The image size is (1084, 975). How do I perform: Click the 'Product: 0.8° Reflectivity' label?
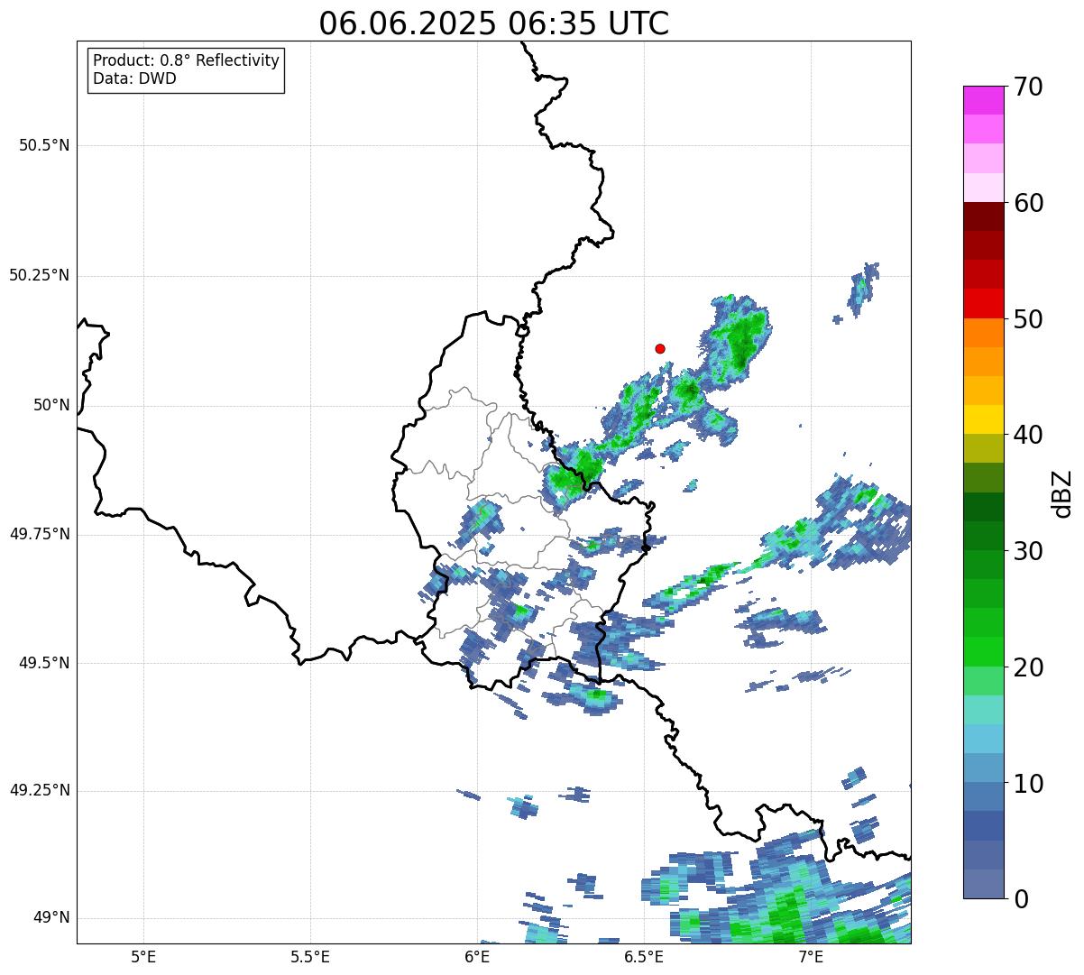(x=187, y=60)
